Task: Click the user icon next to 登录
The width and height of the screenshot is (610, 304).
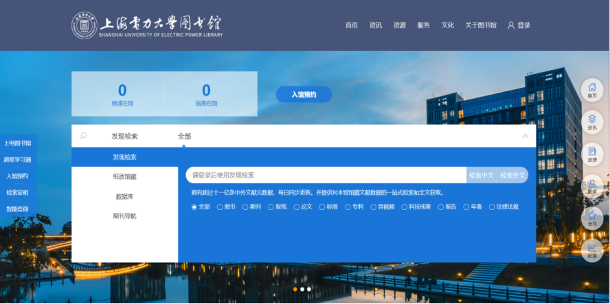Action: pos(511,25)
